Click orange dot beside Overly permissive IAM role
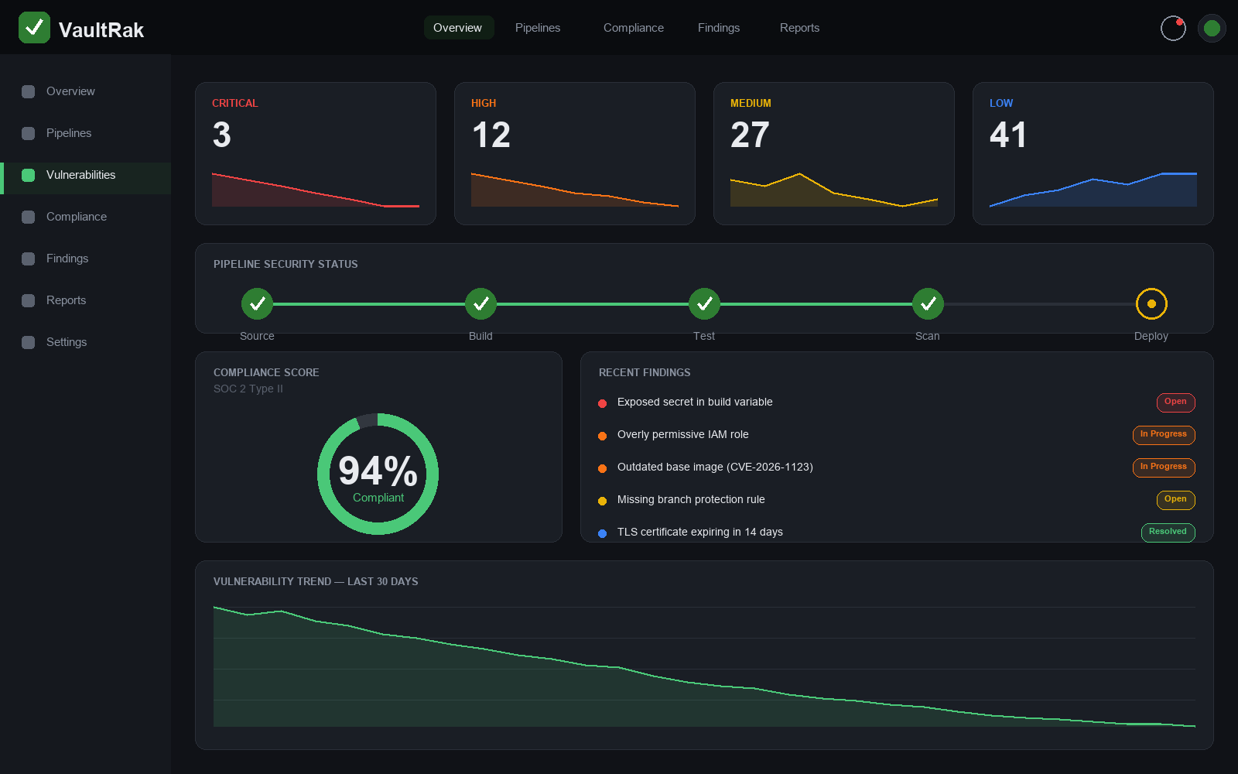 pos(602,436)
